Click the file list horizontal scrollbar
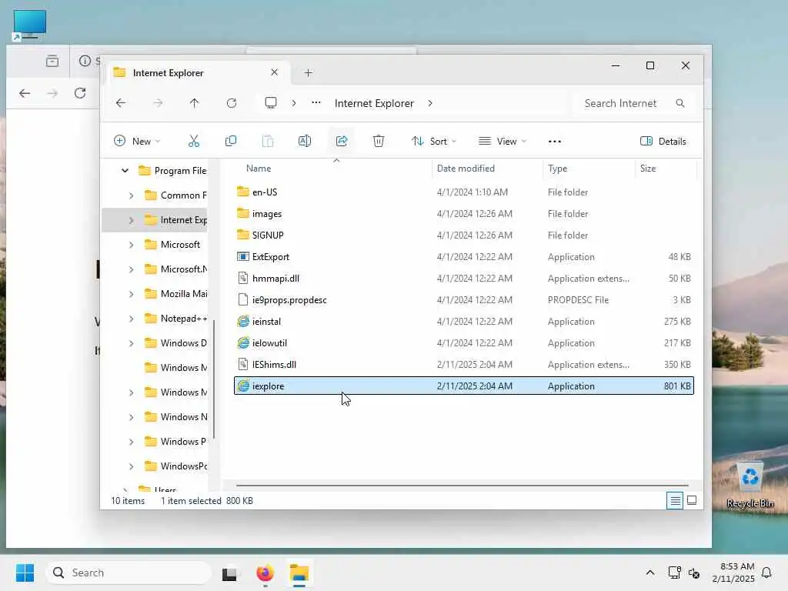Screen dimensions: 788x591 (462, 486)
